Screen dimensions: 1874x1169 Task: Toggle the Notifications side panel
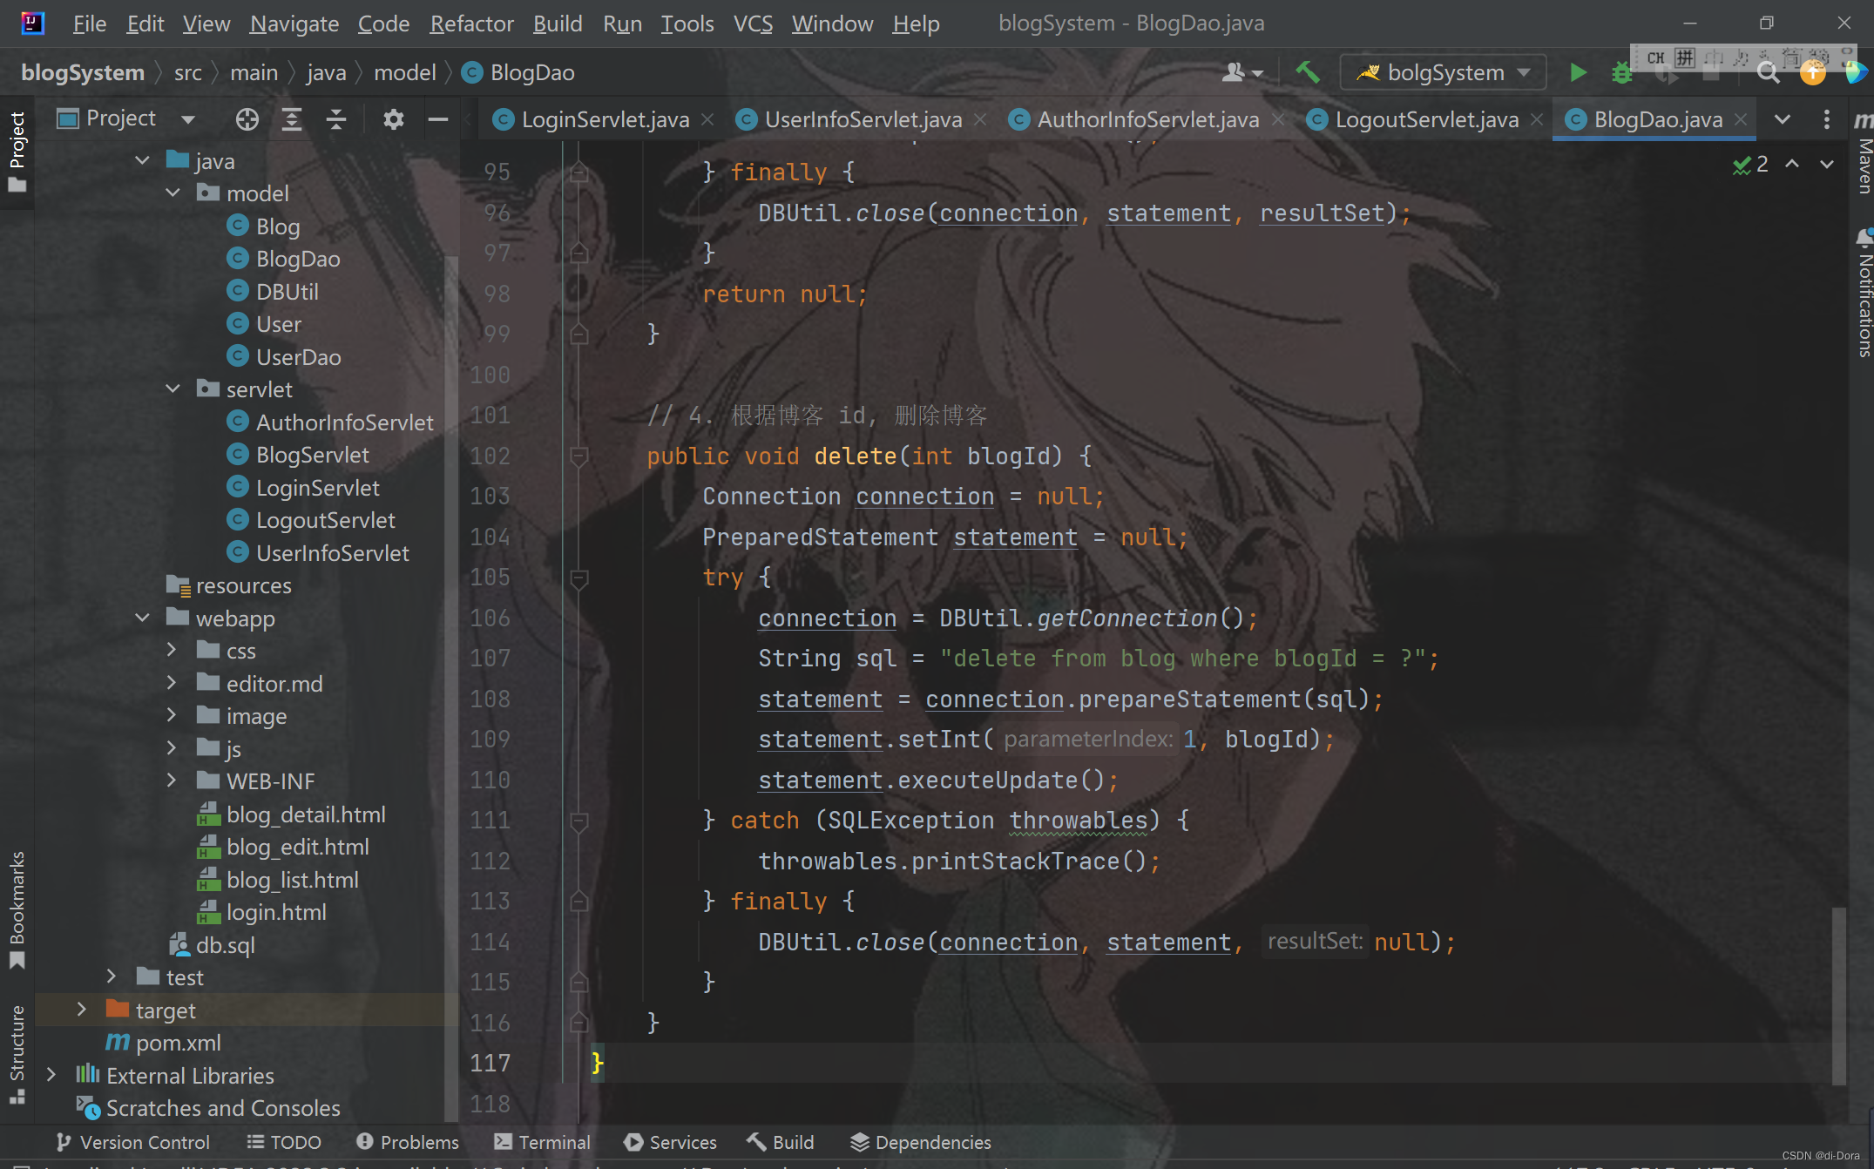click(1863, 293)
